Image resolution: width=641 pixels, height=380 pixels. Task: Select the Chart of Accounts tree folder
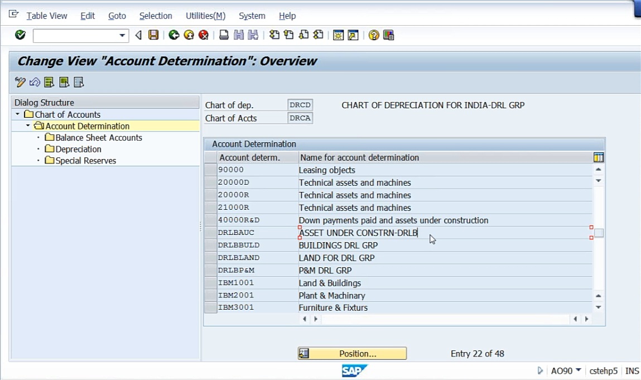(x=62, y=114)
